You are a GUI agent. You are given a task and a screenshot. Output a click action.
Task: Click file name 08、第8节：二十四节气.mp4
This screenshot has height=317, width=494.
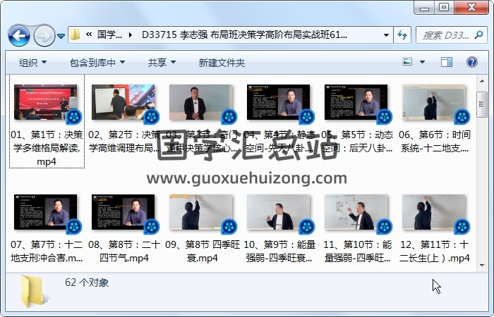point(124,251)
